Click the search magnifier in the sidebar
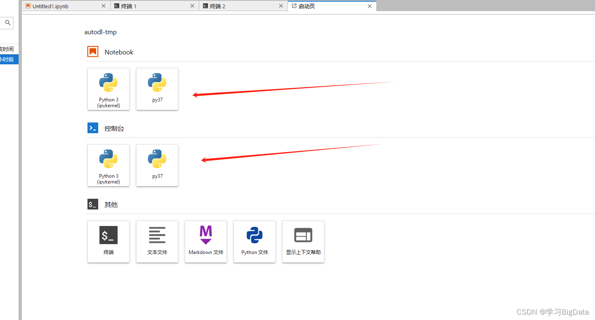This screenshot has height=320, width=595. [7, 23]
